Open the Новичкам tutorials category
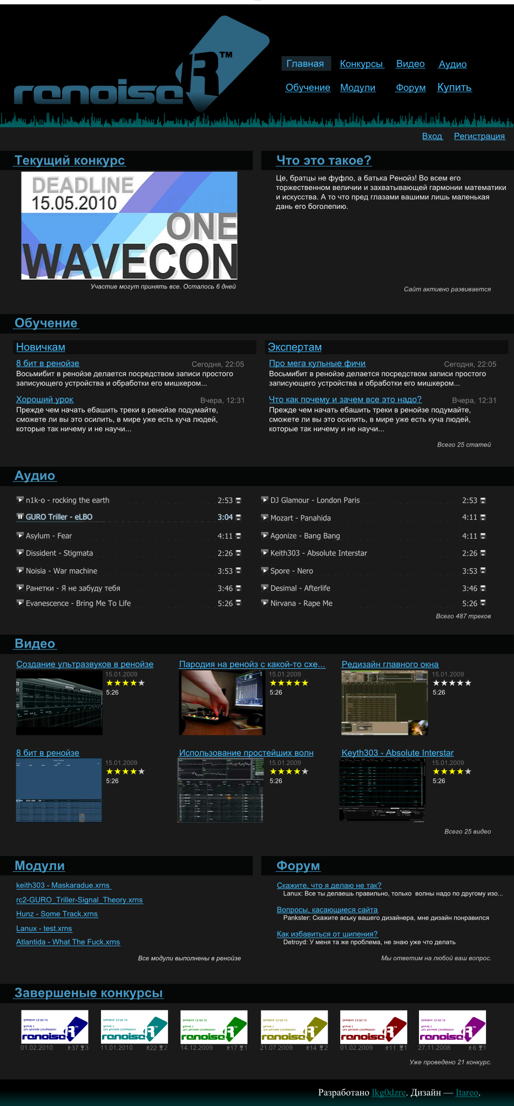514x1106 pixels. 40,347
